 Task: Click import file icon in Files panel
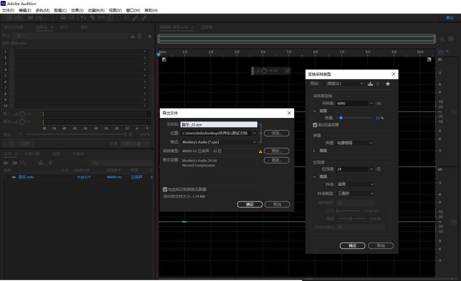coord(14,163)
